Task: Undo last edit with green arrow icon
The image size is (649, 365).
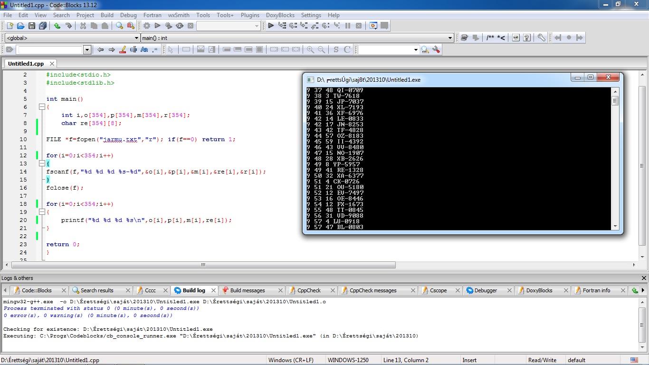Action: [57, 26]
